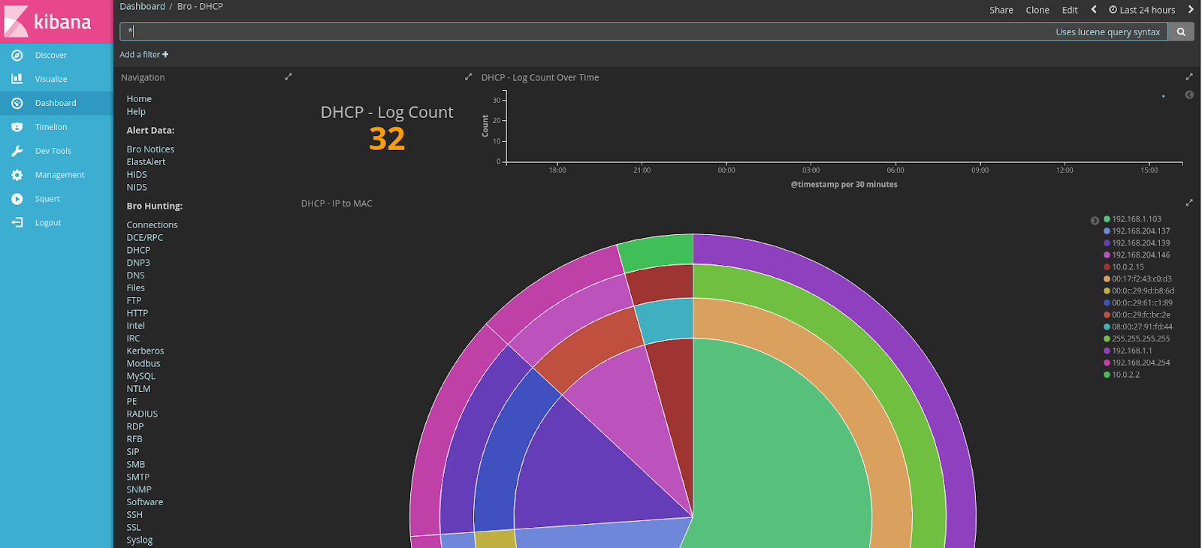The width and height of the screenshot is (1202, 548).
Task: Click Add a filter
Action: tap(144, 54)
